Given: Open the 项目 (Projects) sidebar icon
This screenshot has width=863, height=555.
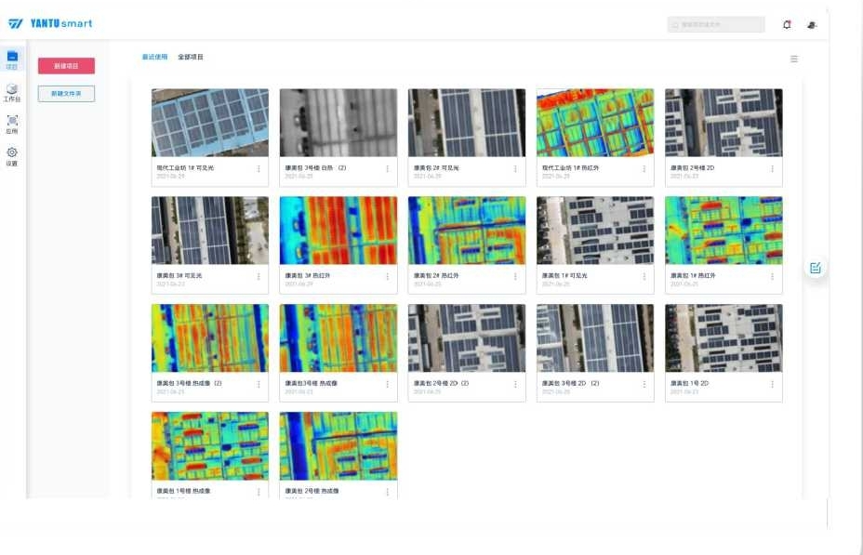Looking at the screenshot, I should tap(12, 59).
